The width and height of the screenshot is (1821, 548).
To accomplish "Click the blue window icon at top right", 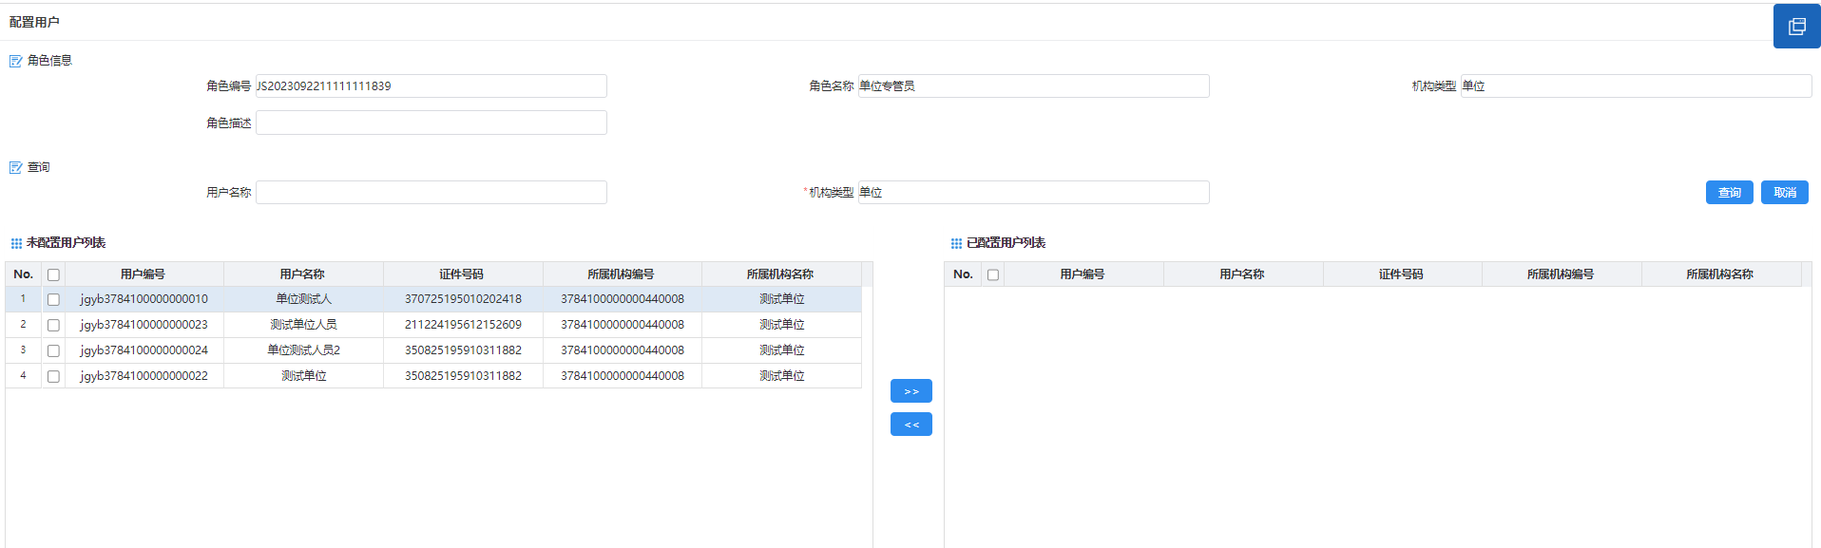I will [x=1796, y=26].
